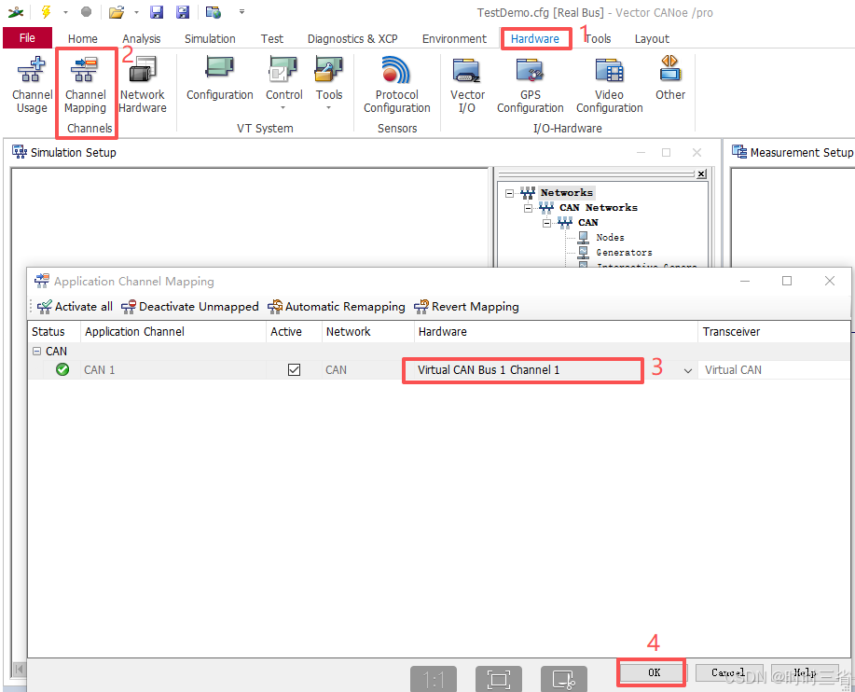Open Channel Mapping in the ribbon

click(85, 85)
